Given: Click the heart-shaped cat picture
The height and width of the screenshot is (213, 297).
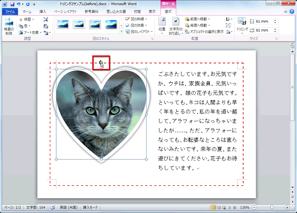Looking at the screenshot, I should [101, 114].
